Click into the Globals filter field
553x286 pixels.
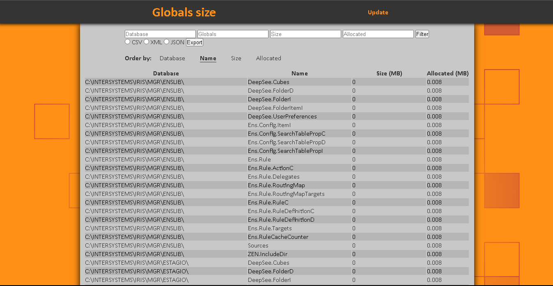tap(233, 34)
